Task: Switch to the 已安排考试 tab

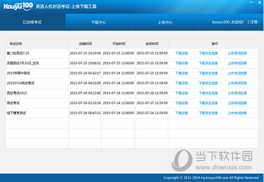Action: coord(32,22)
